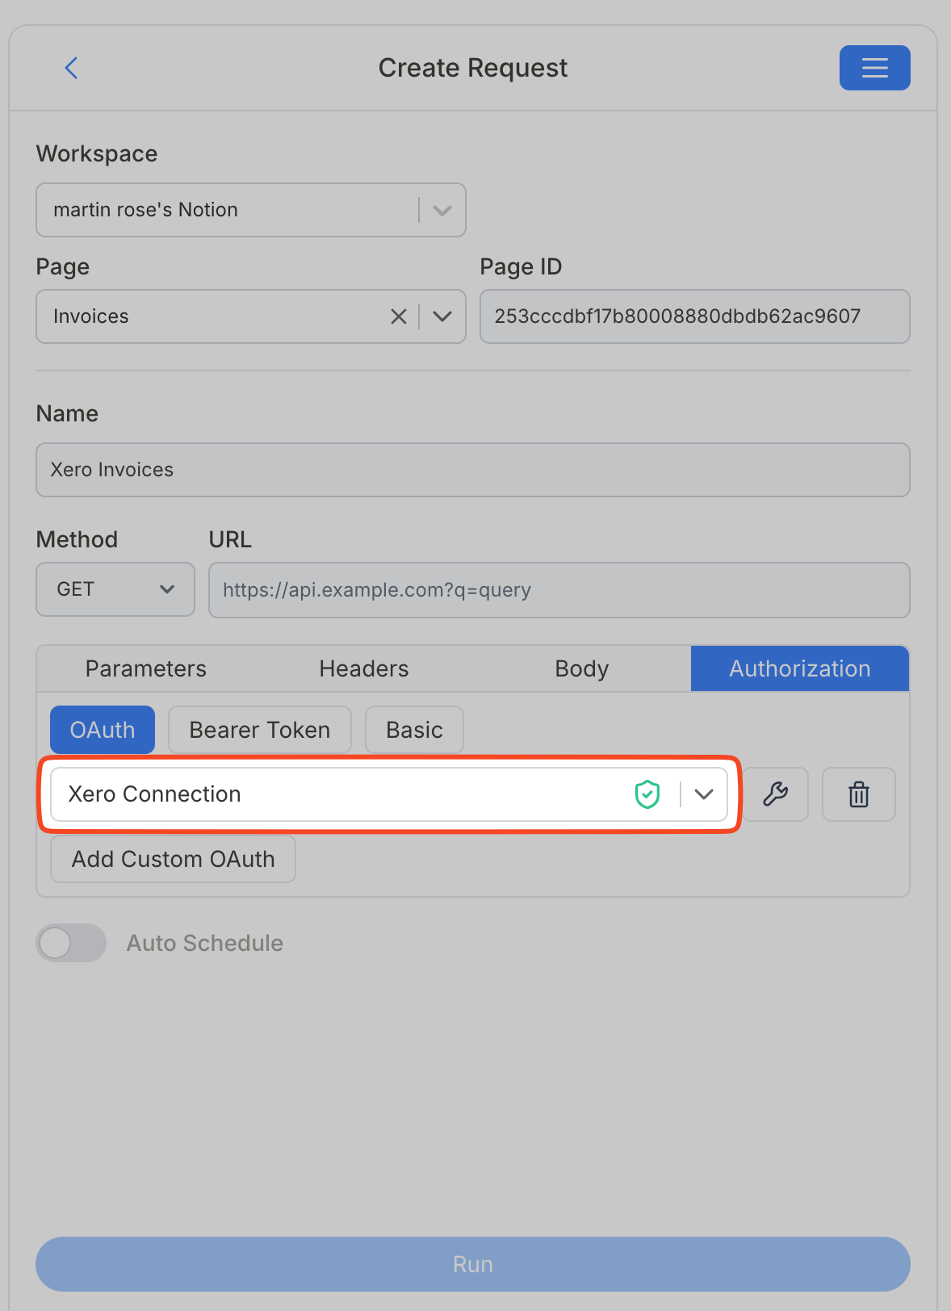Expand the Workspace dropdown
This screenshot has width=951, height=1311.
coord(442,210)
